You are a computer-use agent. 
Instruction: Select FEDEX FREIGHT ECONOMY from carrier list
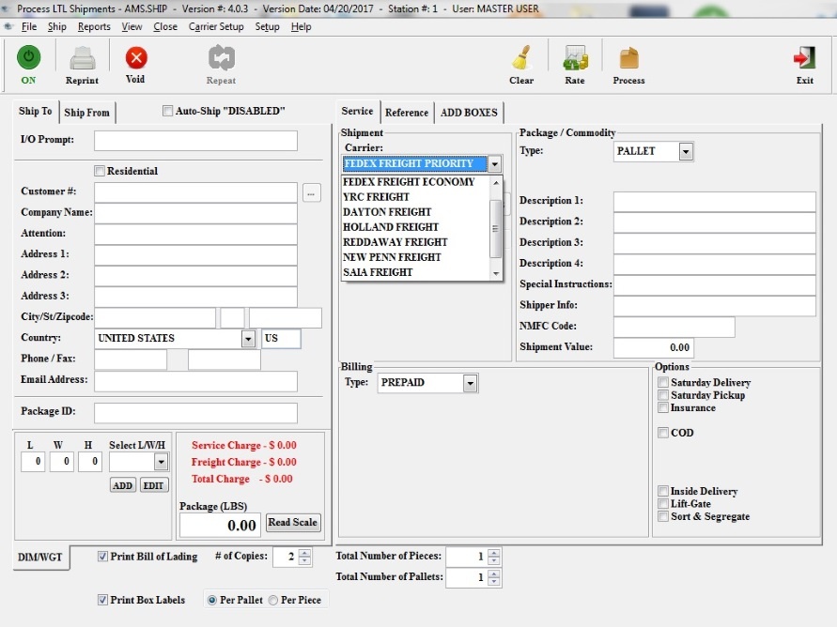click(415, 182)
